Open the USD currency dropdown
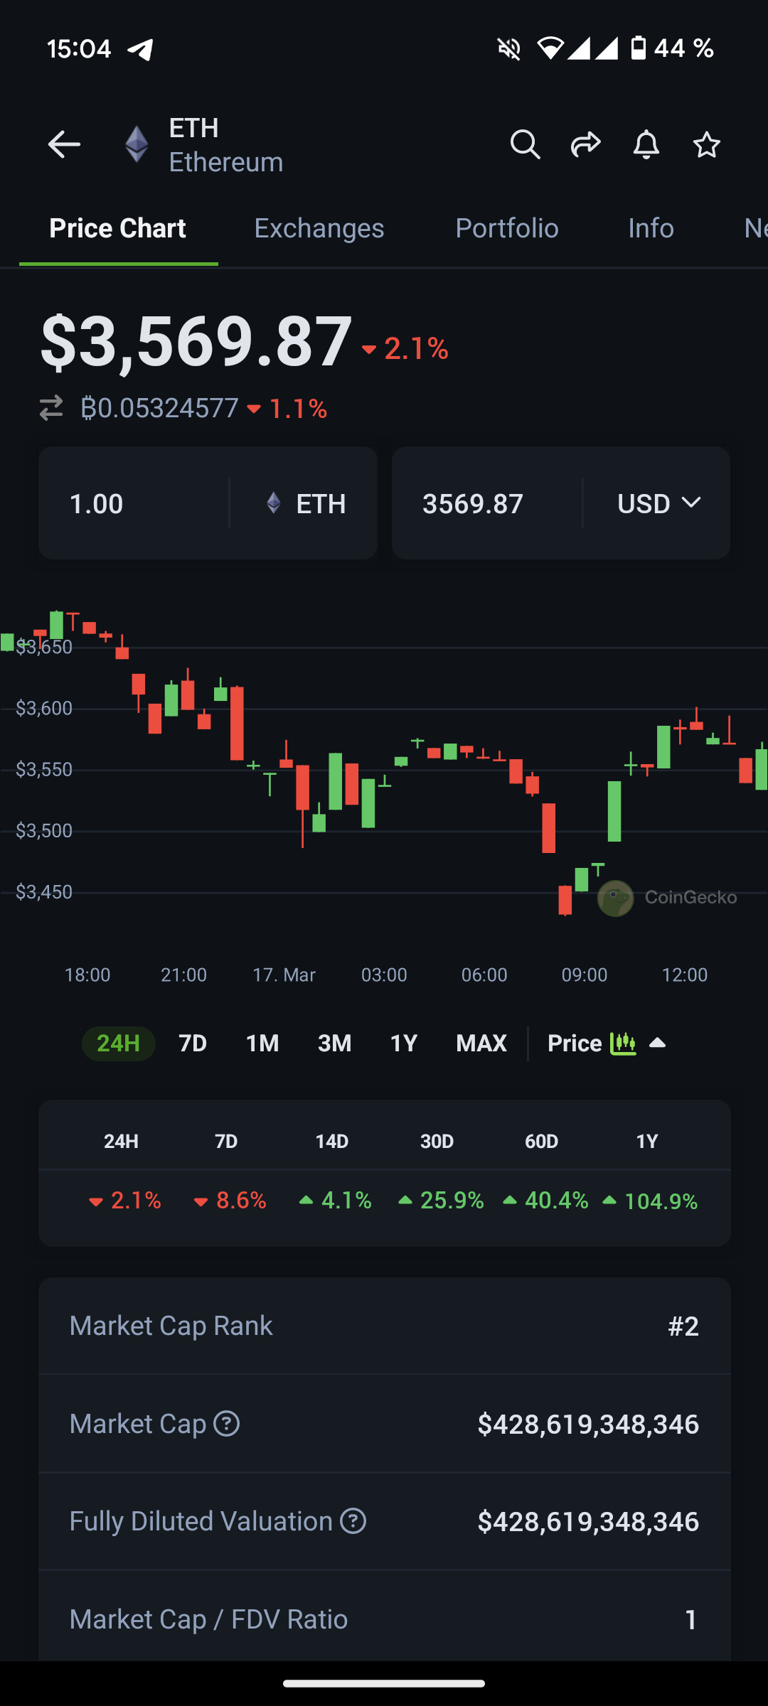The width and height of the screenshot is (768, 1706). point(658,503)
